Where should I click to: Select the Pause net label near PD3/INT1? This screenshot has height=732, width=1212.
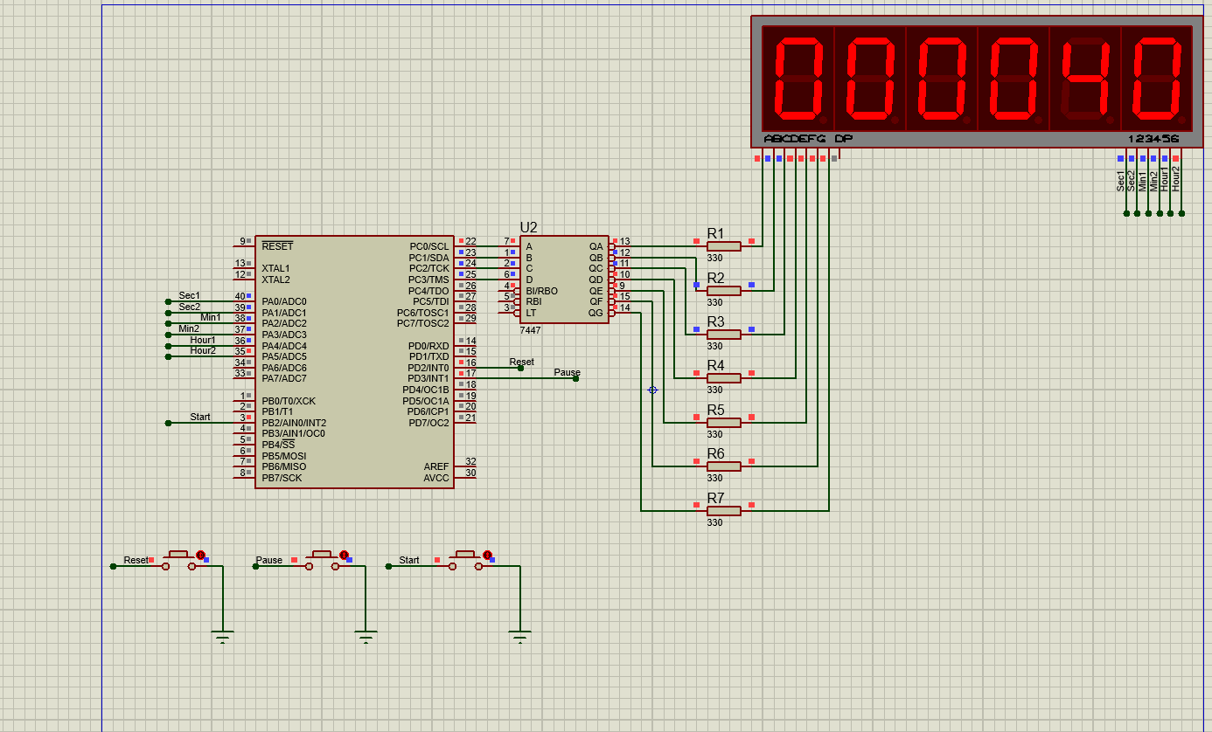pyautogui.click(x=567, y=372)
